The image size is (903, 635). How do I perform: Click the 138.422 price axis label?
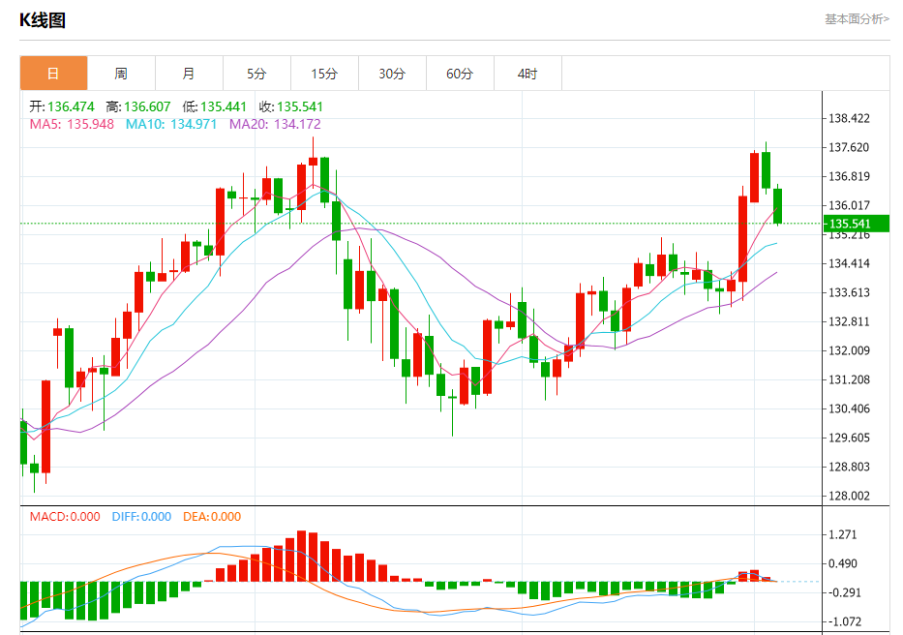849,118
